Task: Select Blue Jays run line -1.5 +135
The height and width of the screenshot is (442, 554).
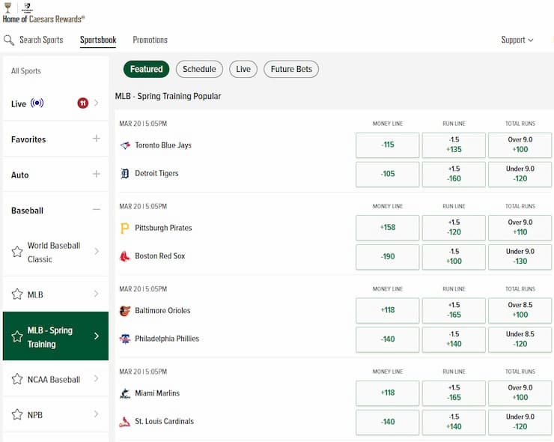Action: tap(454, 145)
